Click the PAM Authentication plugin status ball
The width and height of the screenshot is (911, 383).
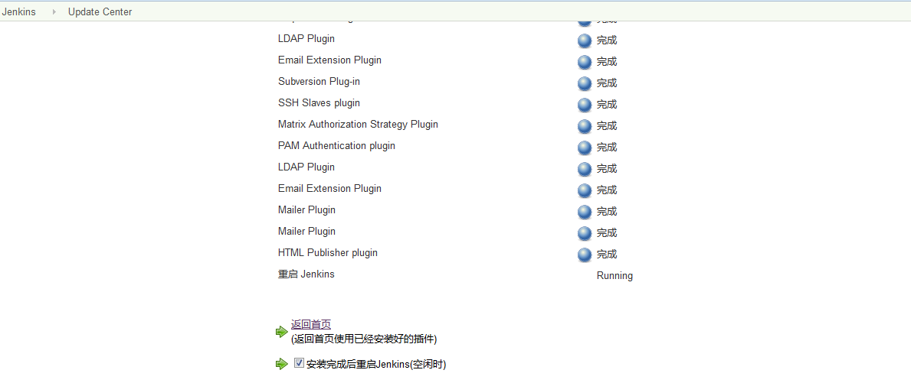pyautogui.click(x=585, y=148)
